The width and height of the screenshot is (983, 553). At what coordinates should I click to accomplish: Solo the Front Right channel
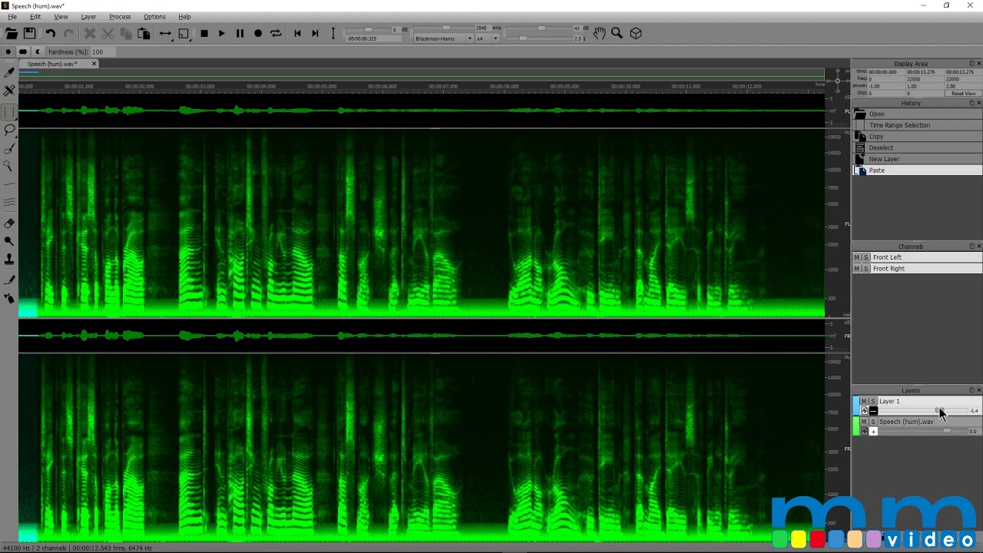[x=866, y=269]
